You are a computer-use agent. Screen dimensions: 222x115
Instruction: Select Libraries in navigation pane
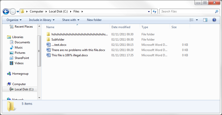[18, 37]
